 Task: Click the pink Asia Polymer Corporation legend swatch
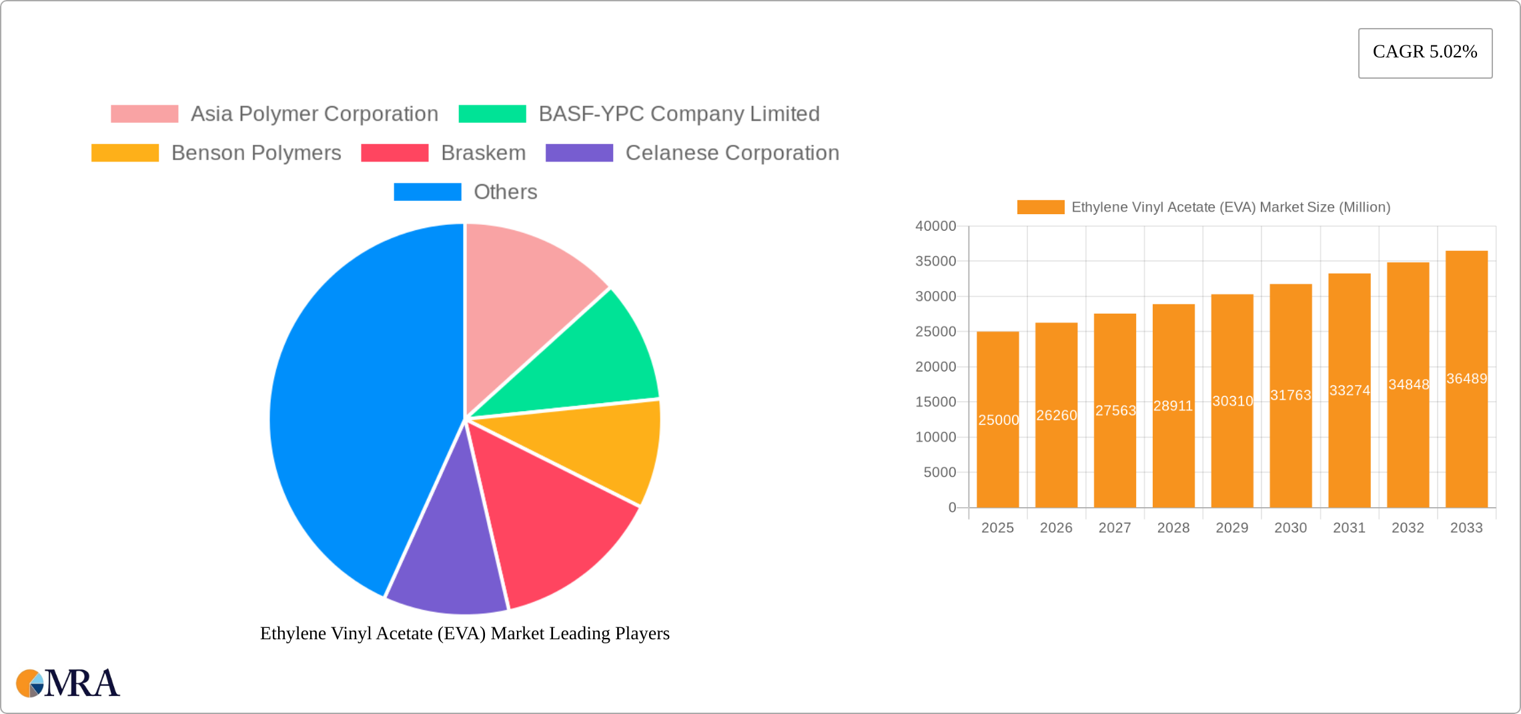(144, 113)
